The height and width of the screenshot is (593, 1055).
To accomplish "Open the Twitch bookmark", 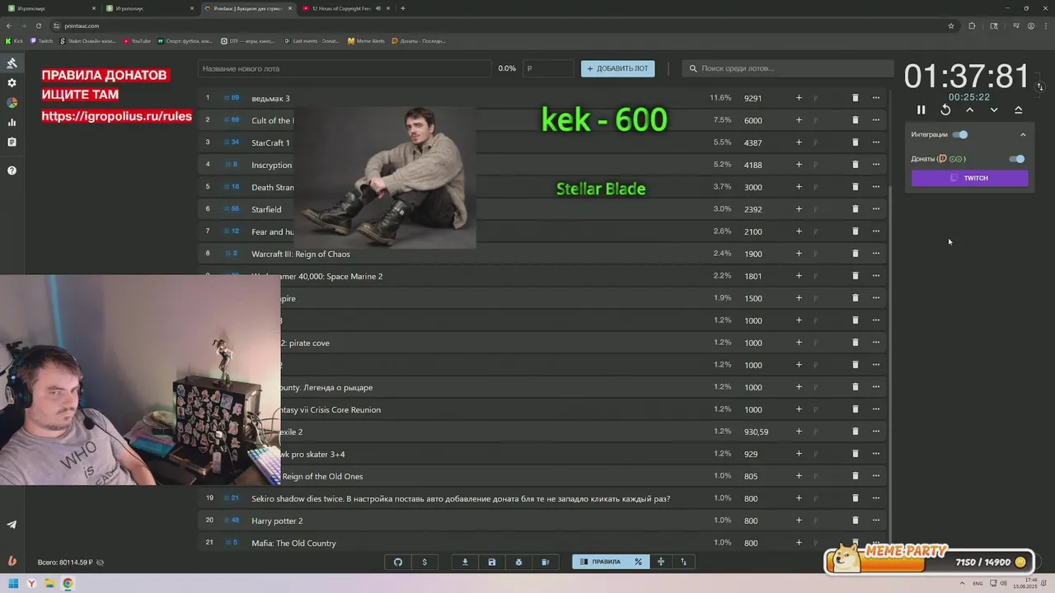I will coord(42,40).
